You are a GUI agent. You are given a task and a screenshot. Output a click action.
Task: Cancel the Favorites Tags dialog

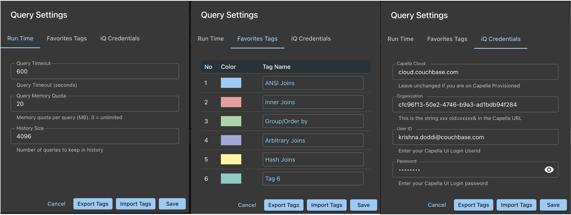(247, 205)
